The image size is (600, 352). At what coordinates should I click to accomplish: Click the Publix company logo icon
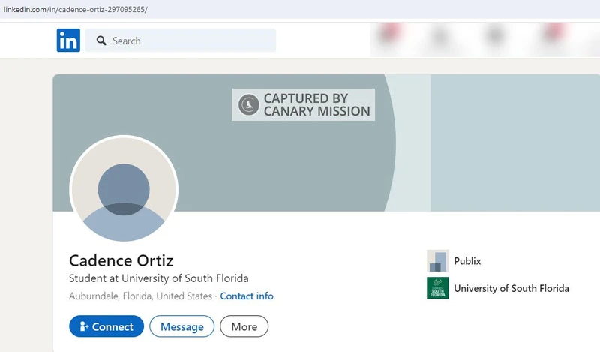coord(438,261)
